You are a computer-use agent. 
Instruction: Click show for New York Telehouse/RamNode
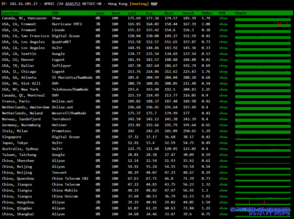click(x=223, y=89)
